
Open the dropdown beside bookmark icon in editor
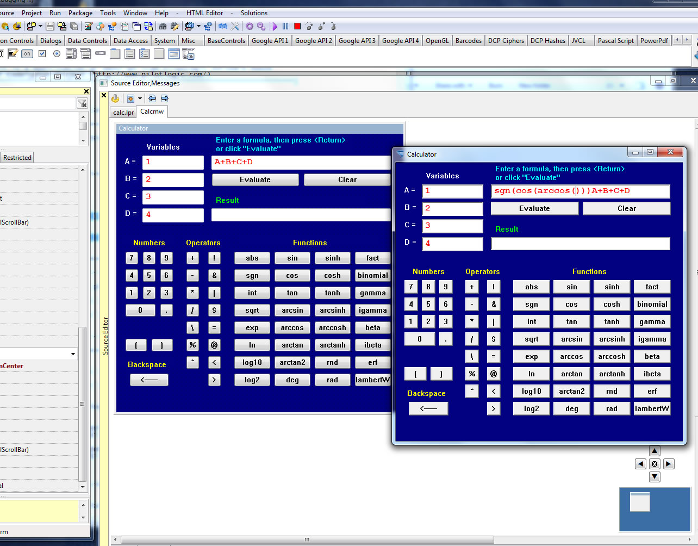coord(140,98)
